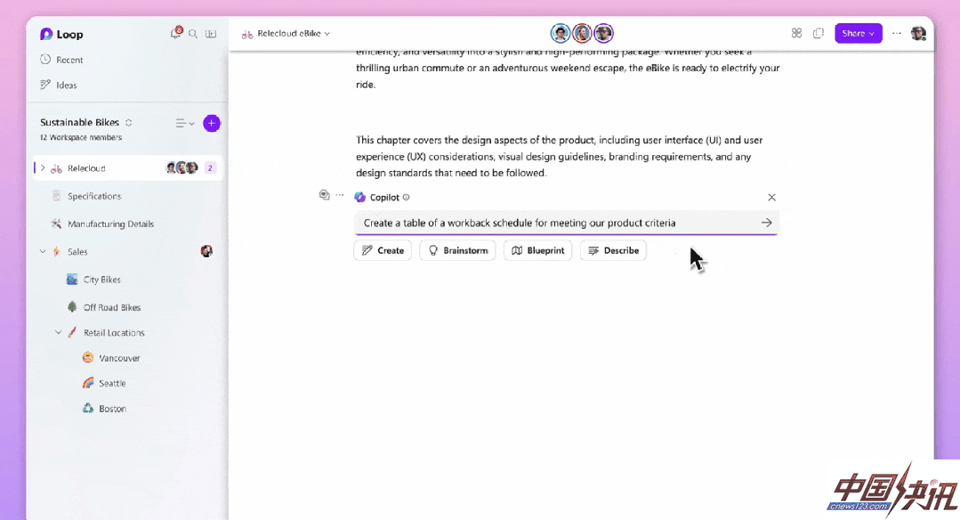Collapse the Retail Locations chevron

pos(58,333)
